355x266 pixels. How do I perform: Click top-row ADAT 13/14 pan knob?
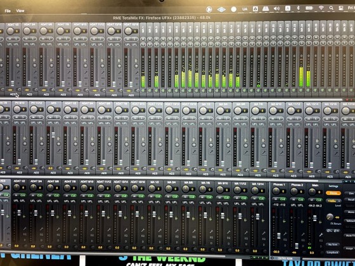click(111, 31)
